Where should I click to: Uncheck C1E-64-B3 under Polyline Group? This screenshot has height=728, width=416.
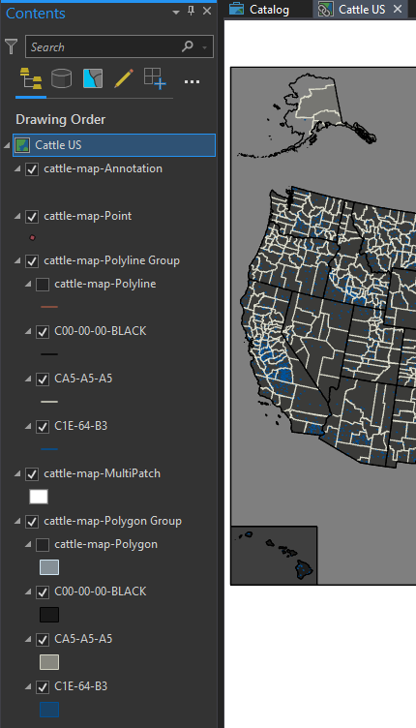(x=43, y=427)
